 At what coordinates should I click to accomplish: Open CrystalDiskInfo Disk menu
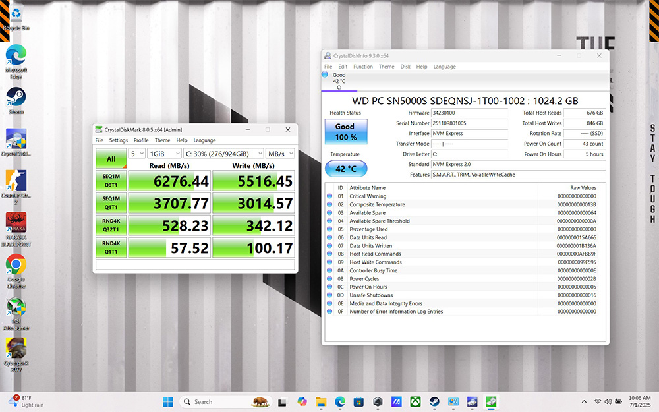pos(405,67)
